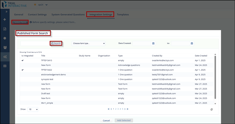Switch to the Contact Settings tab
The width and height of the screenshot is (235, 124).
point(37,14)
